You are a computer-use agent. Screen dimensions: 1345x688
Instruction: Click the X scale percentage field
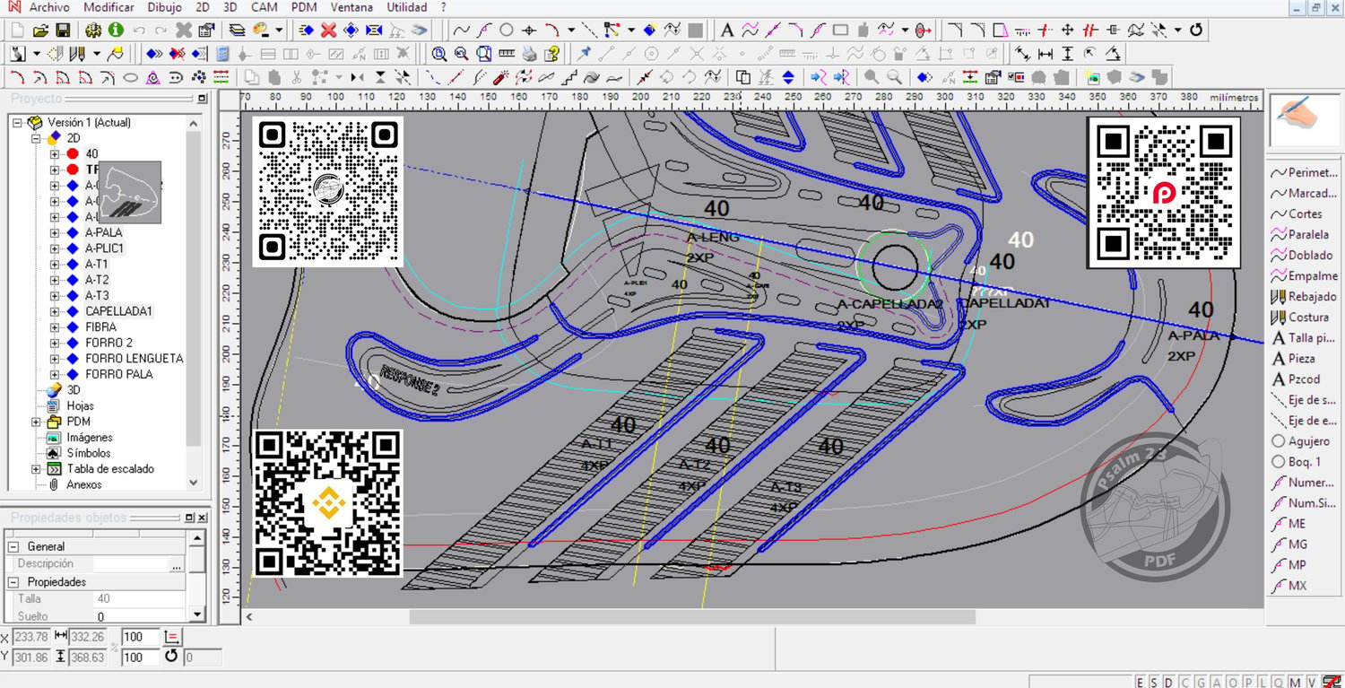point(140,637)
